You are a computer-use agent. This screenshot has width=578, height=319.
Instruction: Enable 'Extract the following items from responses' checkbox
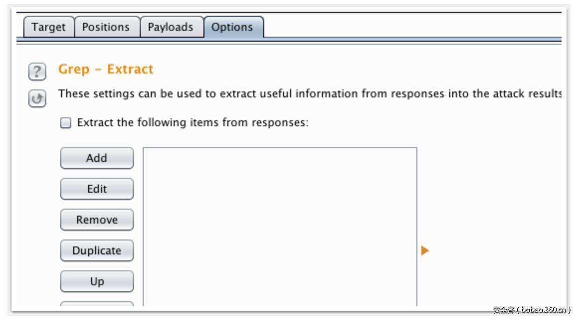click(x=66, y=123)
